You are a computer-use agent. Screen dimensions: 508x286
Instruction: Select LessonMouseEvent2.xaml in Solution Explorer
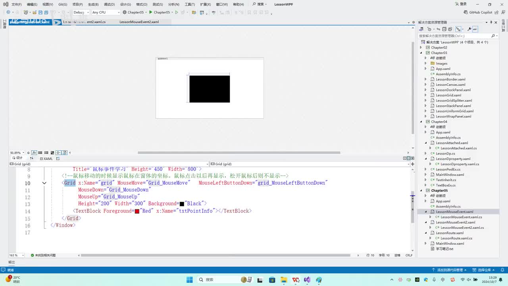point(455,222)
